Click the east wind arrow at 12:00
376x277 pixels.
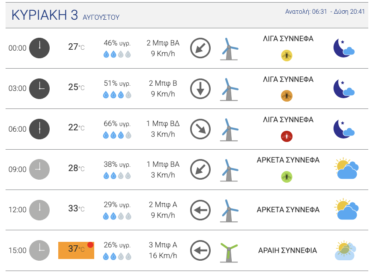click(200, 210)
